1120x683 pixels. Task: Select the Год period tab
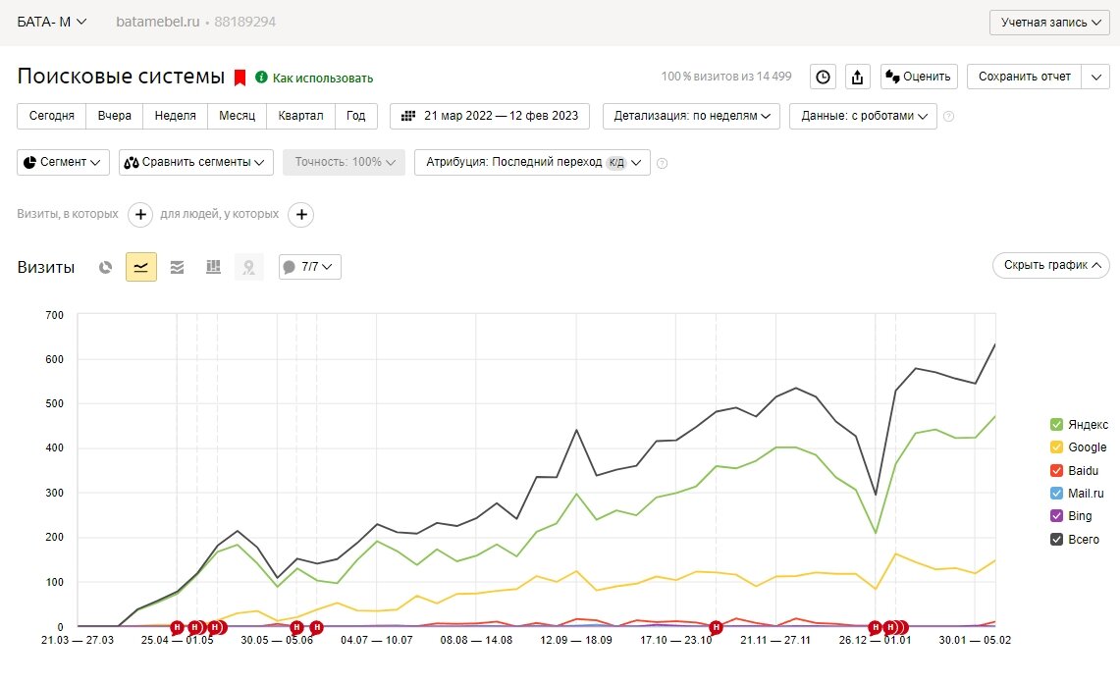pyautogui.click(x=355, y=115)
